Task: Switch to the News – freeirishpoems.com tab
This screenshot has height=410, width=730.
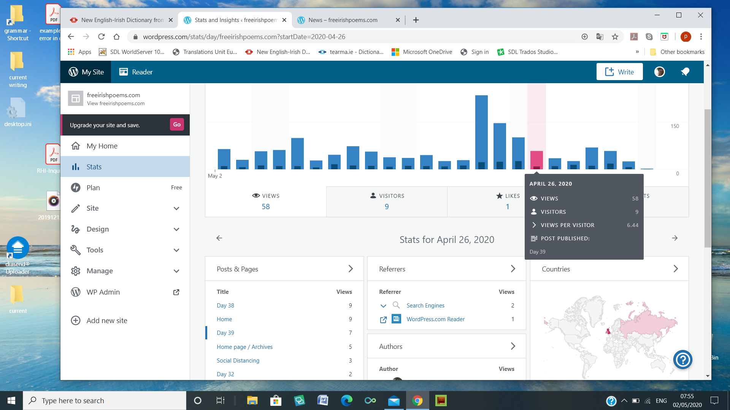Action: point(343,20)
